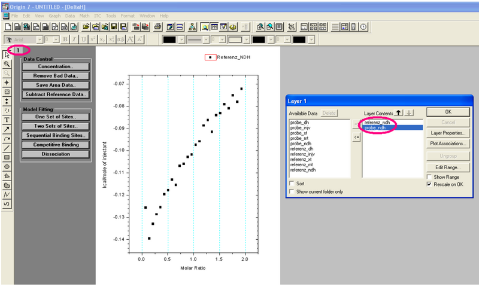This screenshot has width=479, height=287.
Task: Select the Data Selector tool
Action: pyautogui.click(x=7, y=101)
